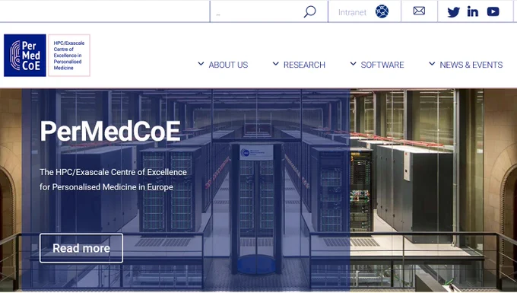Screen dimensions: 517x293
Task: Click the PerMedCoE logo
Action: pos(25,56)
